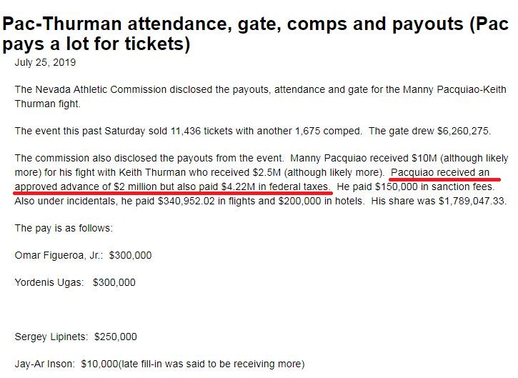Click 'Manny Pacquiao received $10M' text
The height and width of the screenshot is (378, 518).
point(364,158)
